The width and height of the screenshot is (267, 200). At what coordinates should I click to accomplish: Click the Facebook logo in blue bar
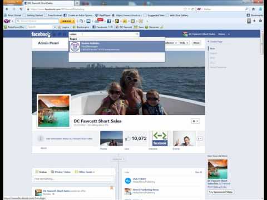(41, 34)
